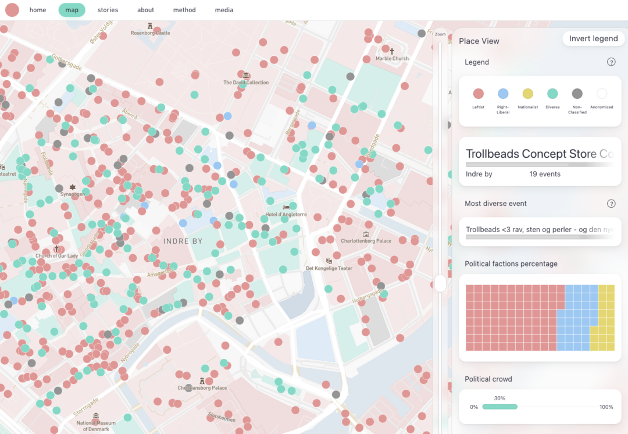Open the Trollbeads rav, sten og perler event
The height and width of the screenshot is (434, 628).
pos(540,230)
